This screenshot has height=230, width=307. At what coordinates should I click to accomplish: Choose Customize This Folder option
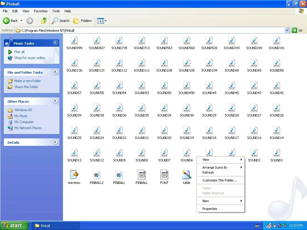pos(220,180)
